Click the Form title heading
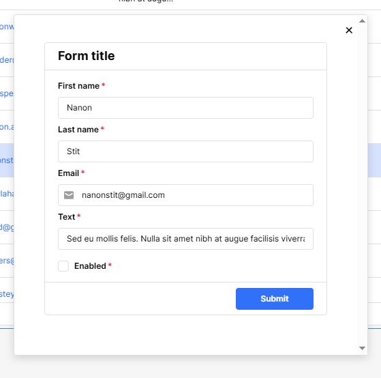The width and height of the screenshot is (381, 378). [x=87, y=56]
